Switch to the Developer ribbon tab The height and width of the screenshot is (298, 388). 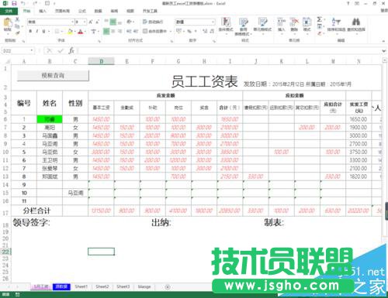150,11
